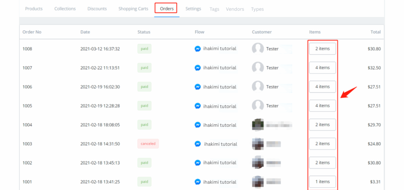View 1 items button for order 1001
This screenshot has width=404, height=190.
coord(322,182)
